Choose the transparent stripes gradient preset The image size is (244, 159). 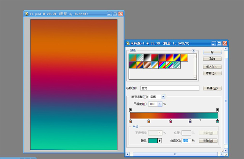click(x=177, y=65)
